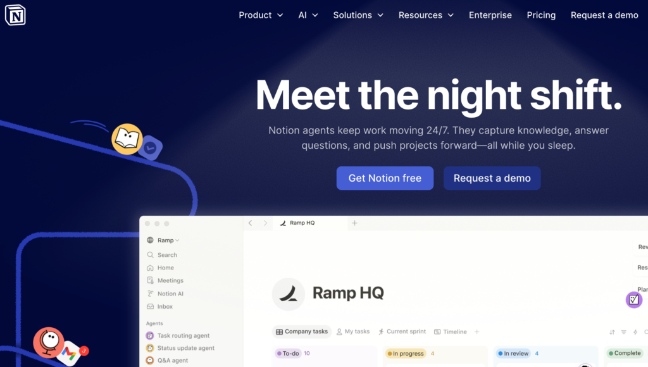Open the Pricing link in navigation

pos(541,15)
